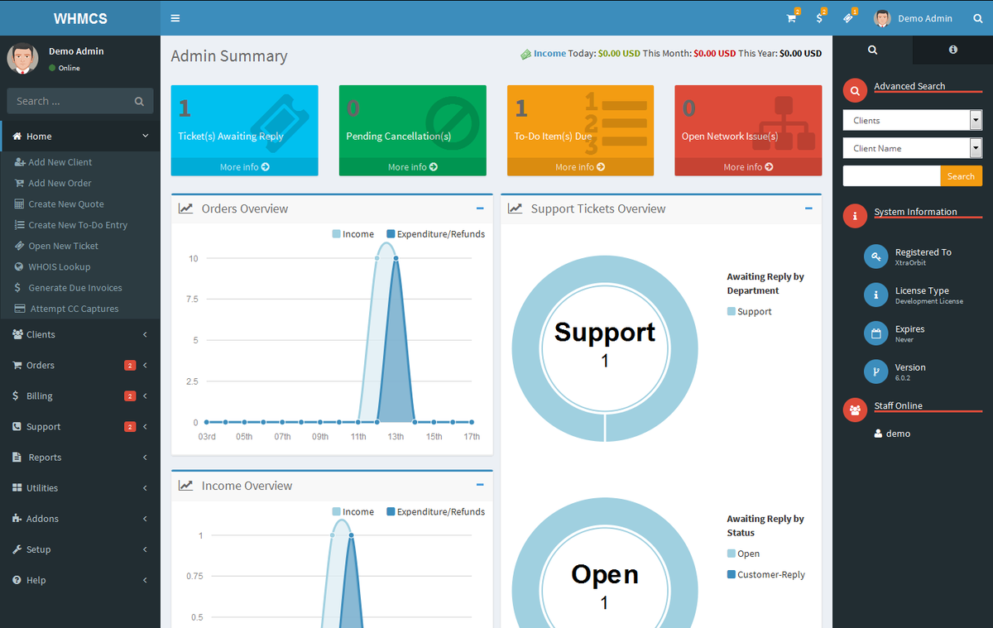Click the red System Information icon
993x628 pixels.
pos(855,216)
